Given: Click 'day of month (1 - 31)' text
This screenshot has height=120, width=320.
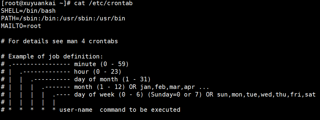Looking at the screenshot, I should 113,79.
